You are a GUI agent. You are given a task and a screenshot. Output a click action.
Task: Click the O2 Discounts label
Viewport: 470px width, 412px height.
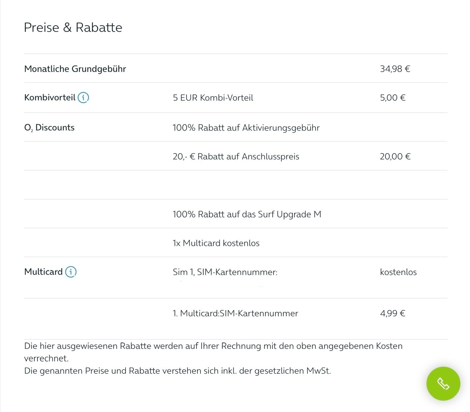point(49,128)
